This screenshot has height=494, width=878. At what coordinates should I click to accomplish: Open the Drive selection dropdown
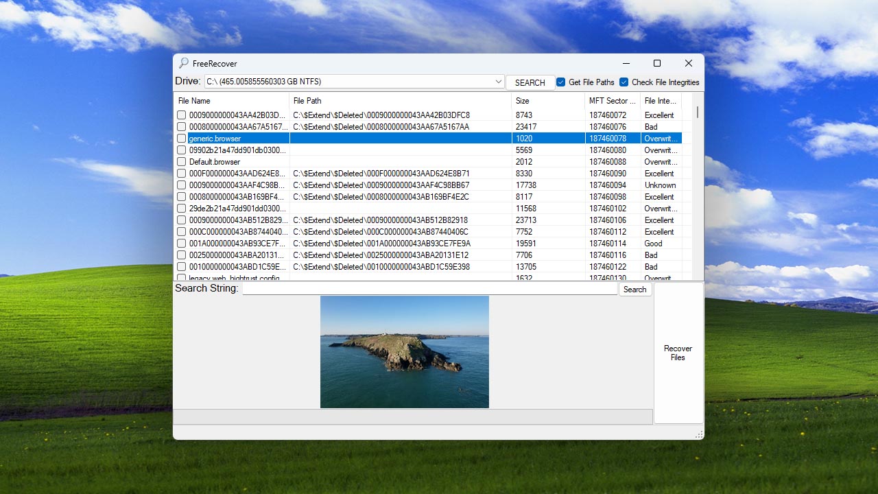pos(499,82)
